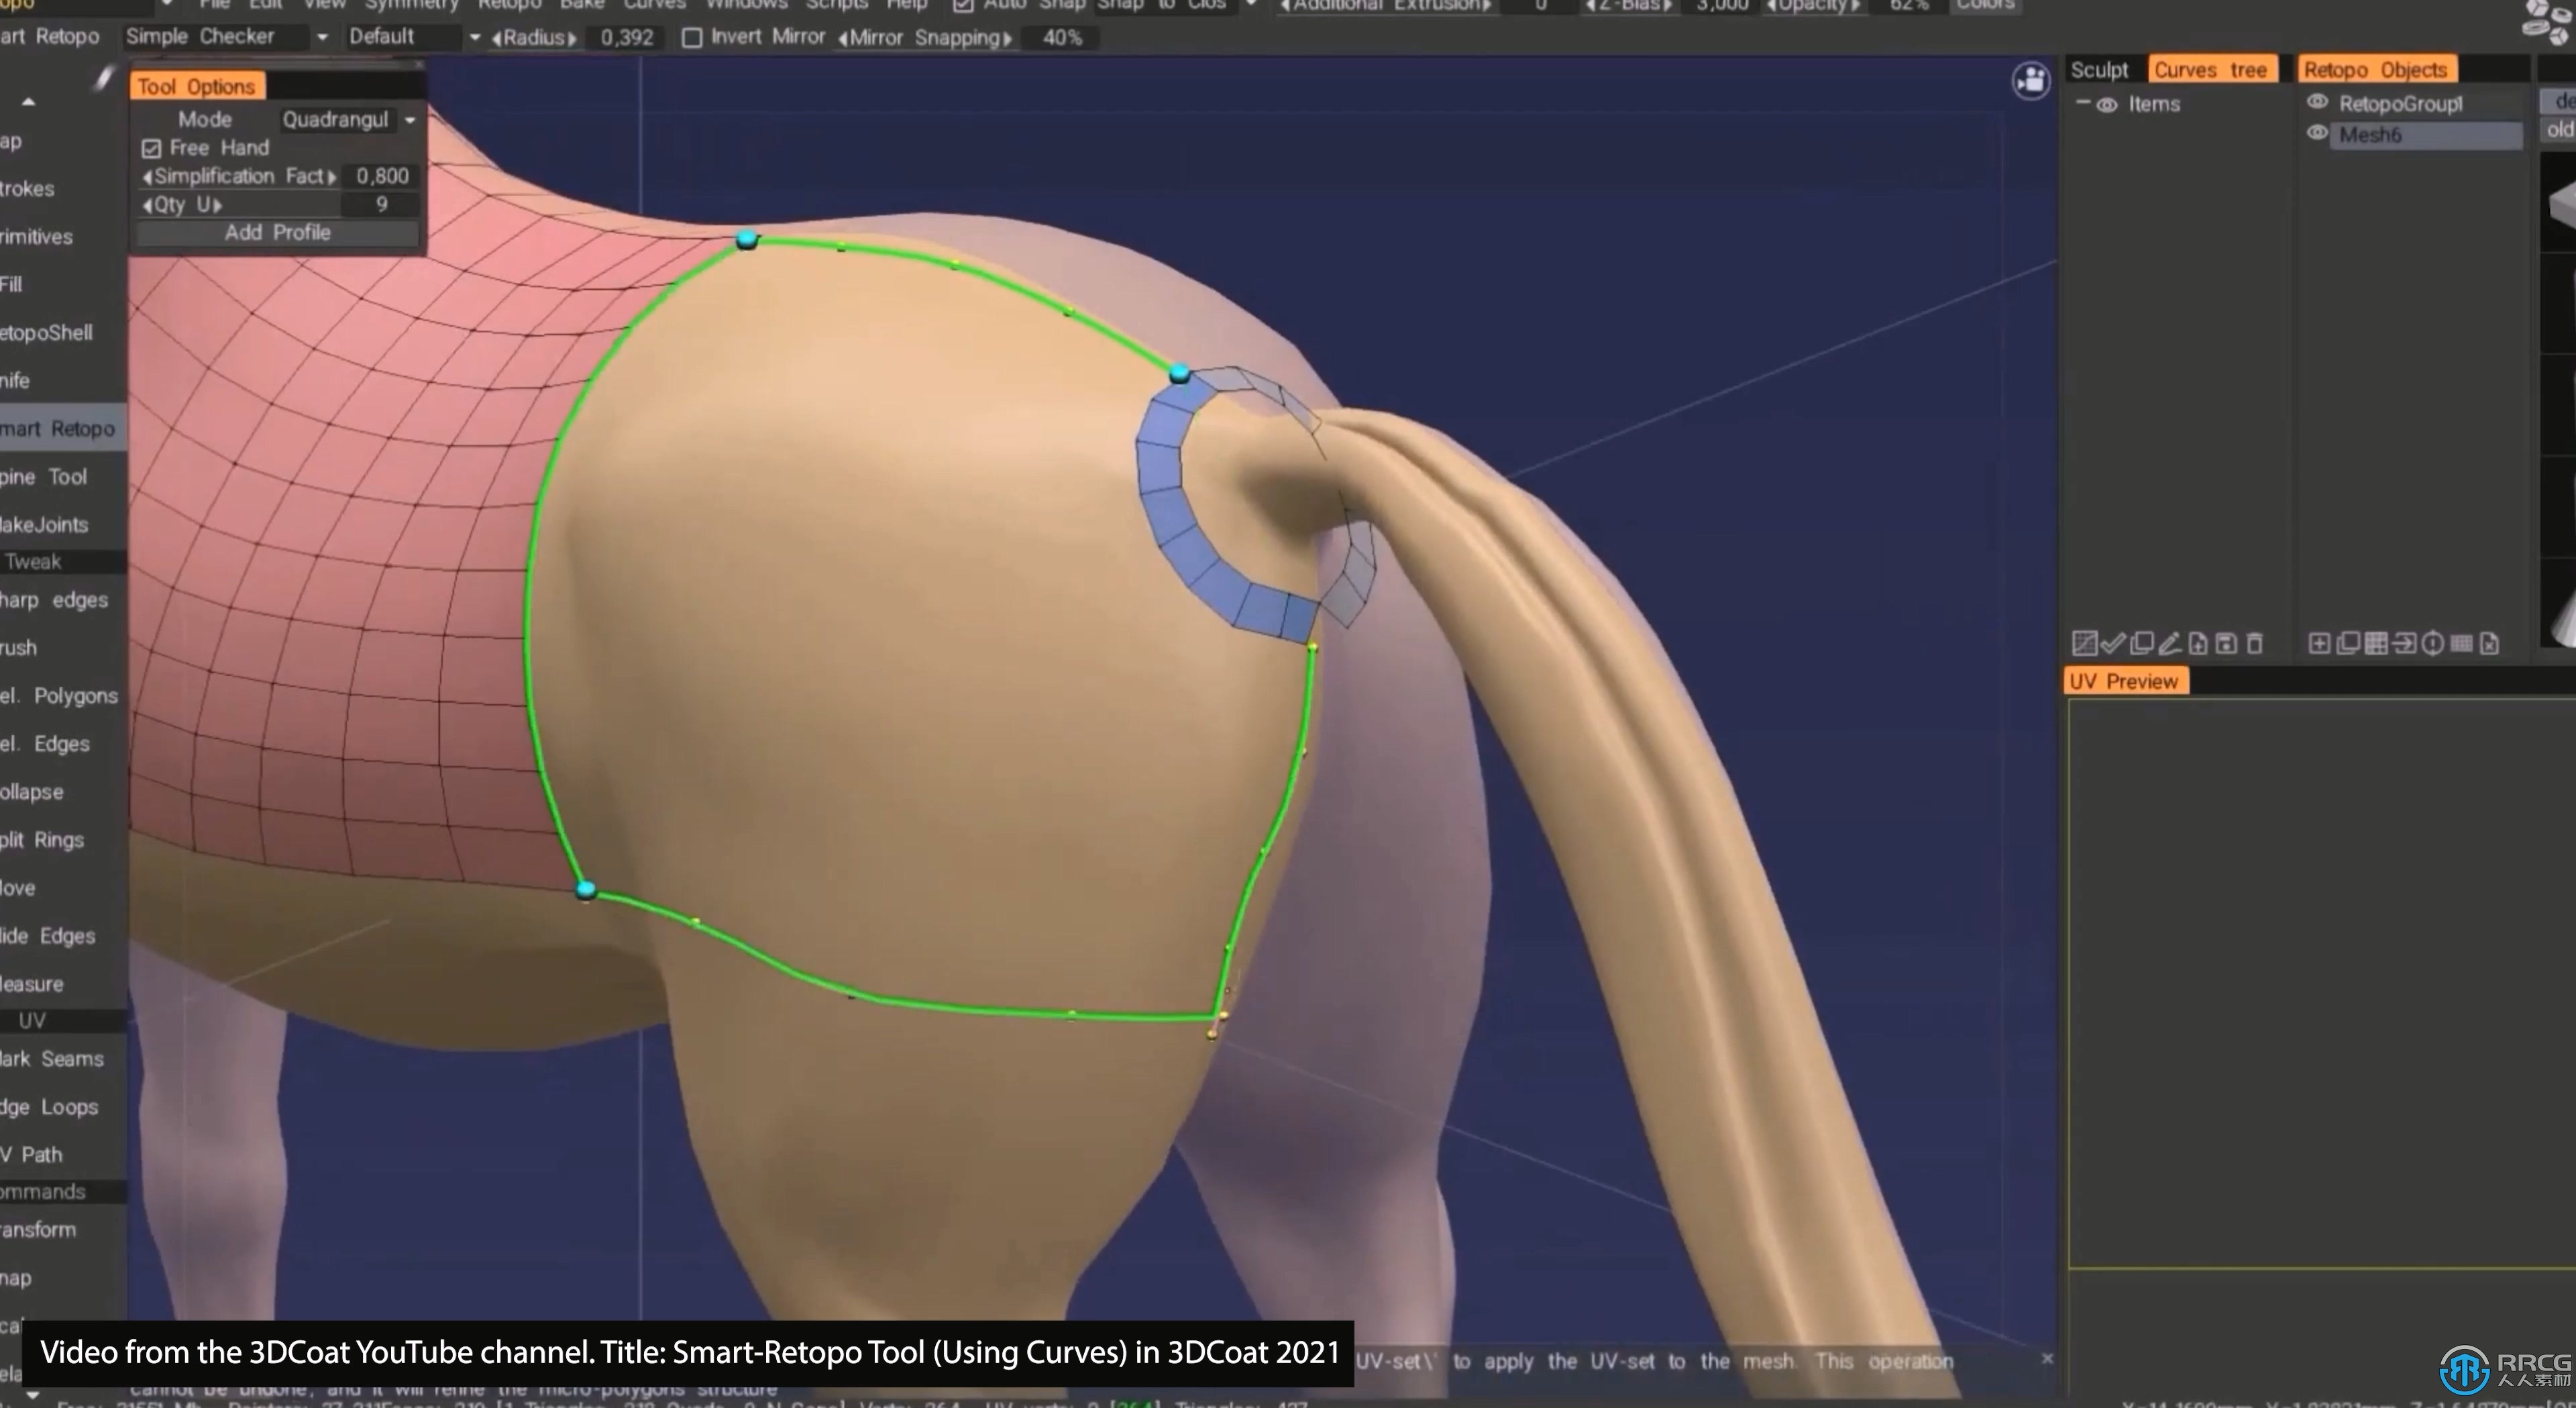Click the trash delete icon in Curves tree toolbar
2576x1408 pixels.
click(x=2254, y=644)
